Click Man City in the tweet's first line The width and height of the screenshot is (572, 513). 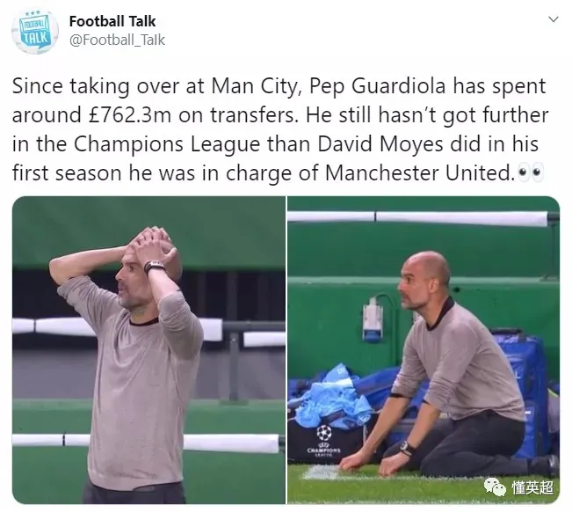254,86
